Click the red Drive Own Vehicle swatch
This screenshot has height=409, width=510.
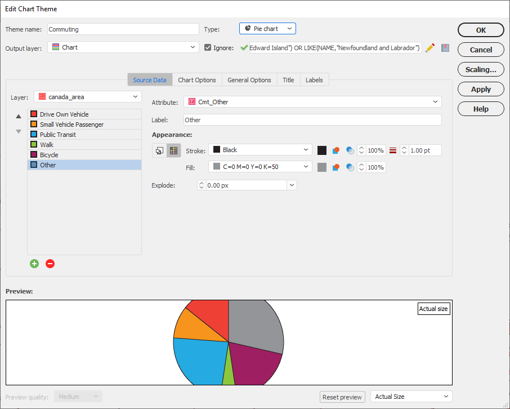click(34, 114)
